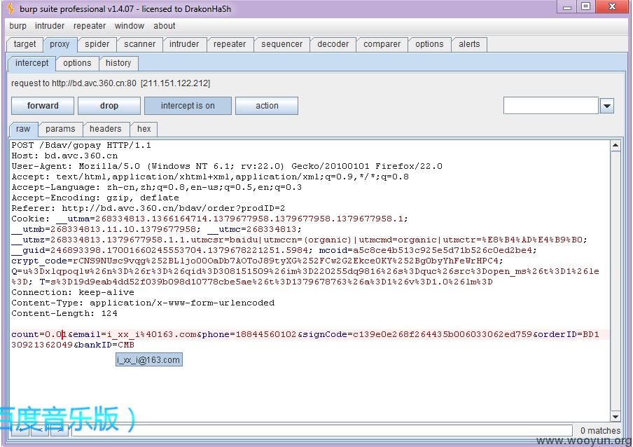The width and height of the screenshot is (633, 447).
Task: Open the window menu
Action: [x=129, y=26]
